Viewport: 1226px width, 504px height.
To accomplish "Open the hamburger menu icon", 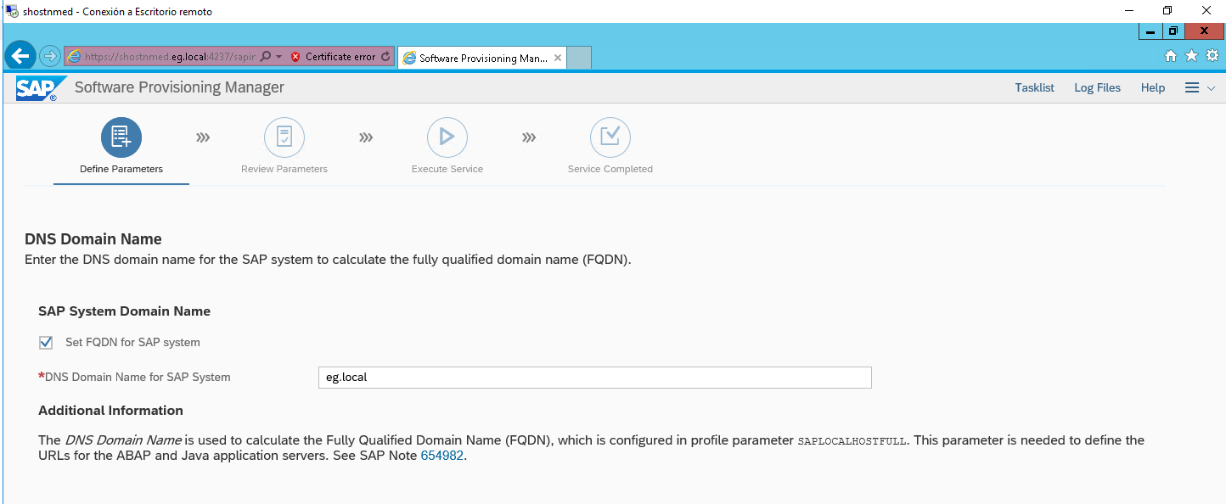I will (x=1192, y=87).
